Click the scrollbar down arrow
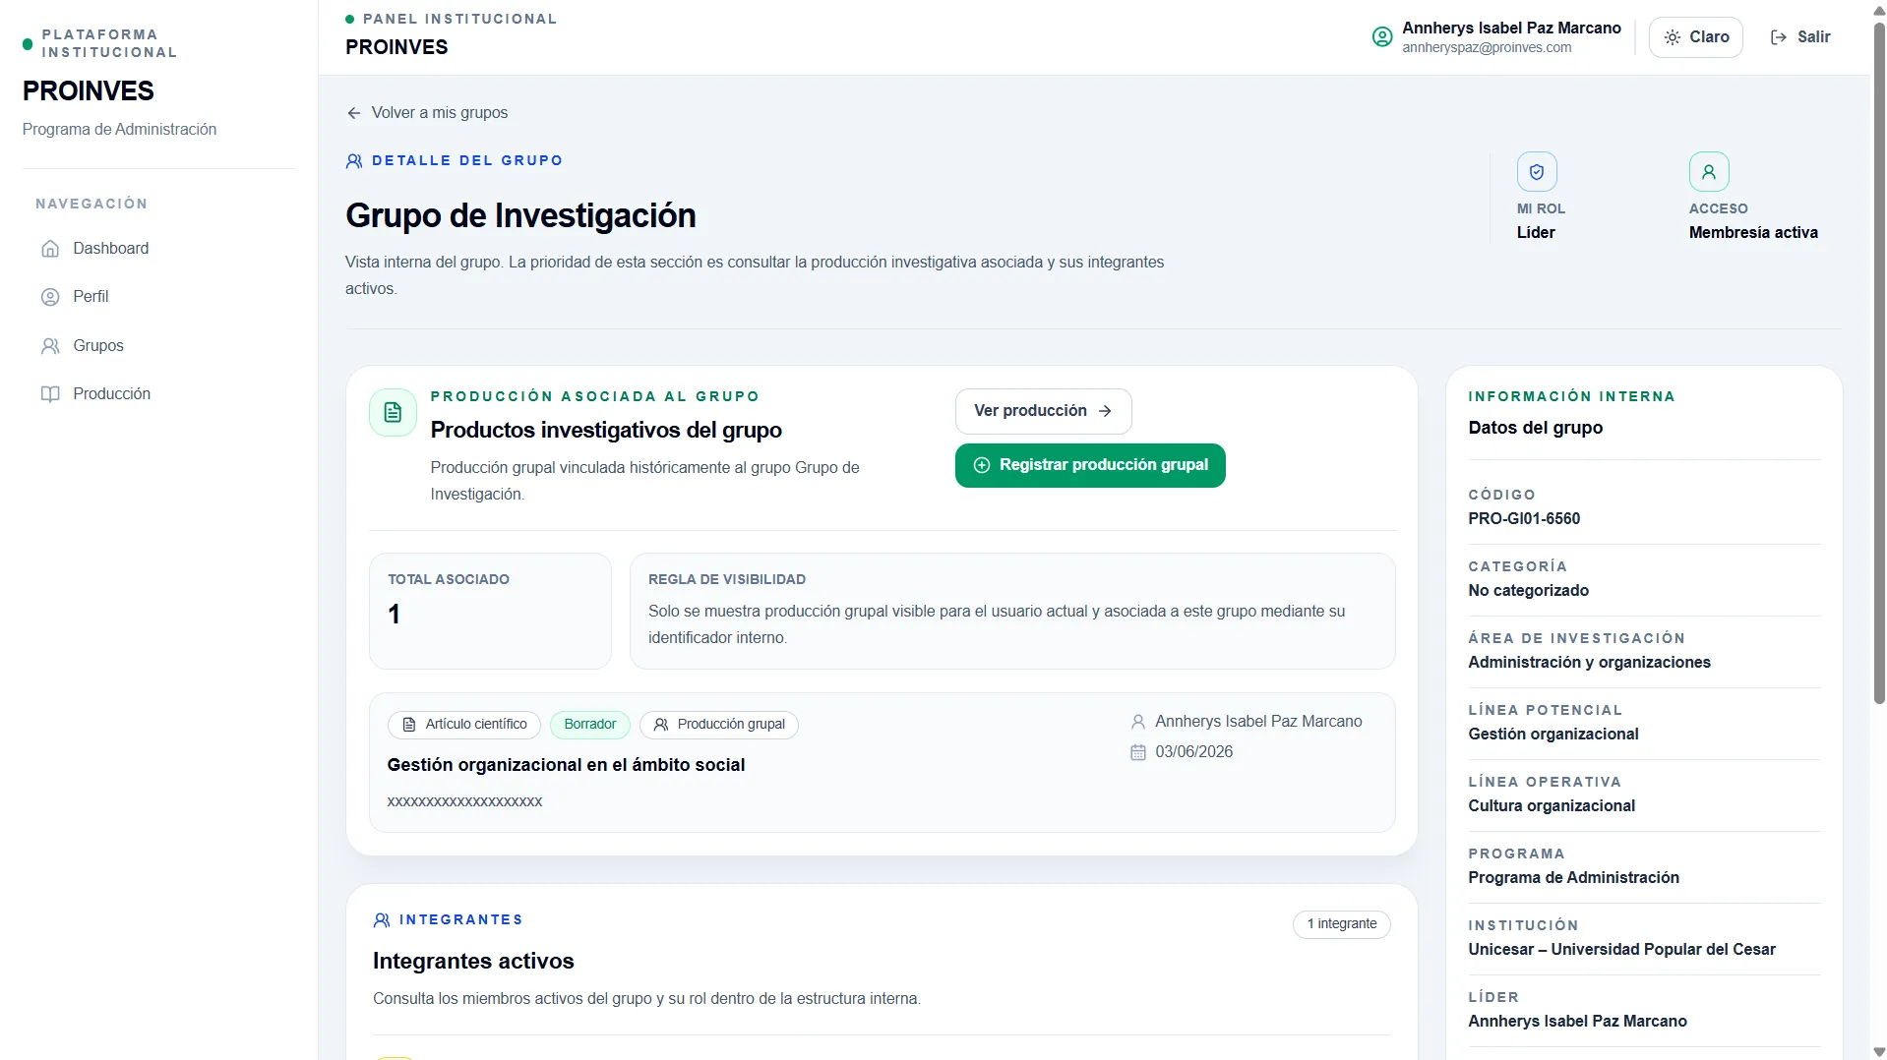1887x1060 pixels. pos(1879,1051)
